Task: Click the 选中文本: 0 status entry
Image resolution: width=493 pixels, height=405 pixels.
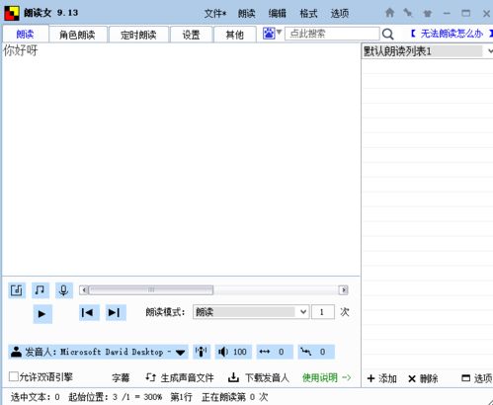Action: [x=36, y=397]
